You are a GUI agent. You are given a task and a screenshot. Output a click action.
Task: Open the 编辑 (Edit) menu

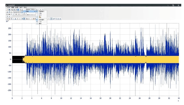[13, 7]
